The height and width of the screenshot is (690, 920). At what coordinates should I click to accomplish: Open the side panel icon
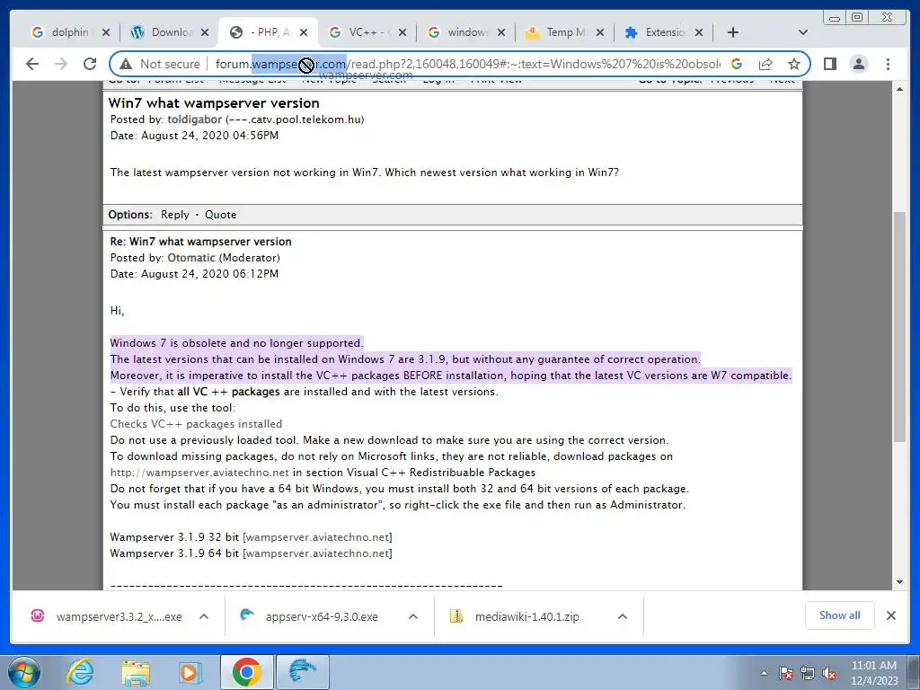[x=829, y=64]
